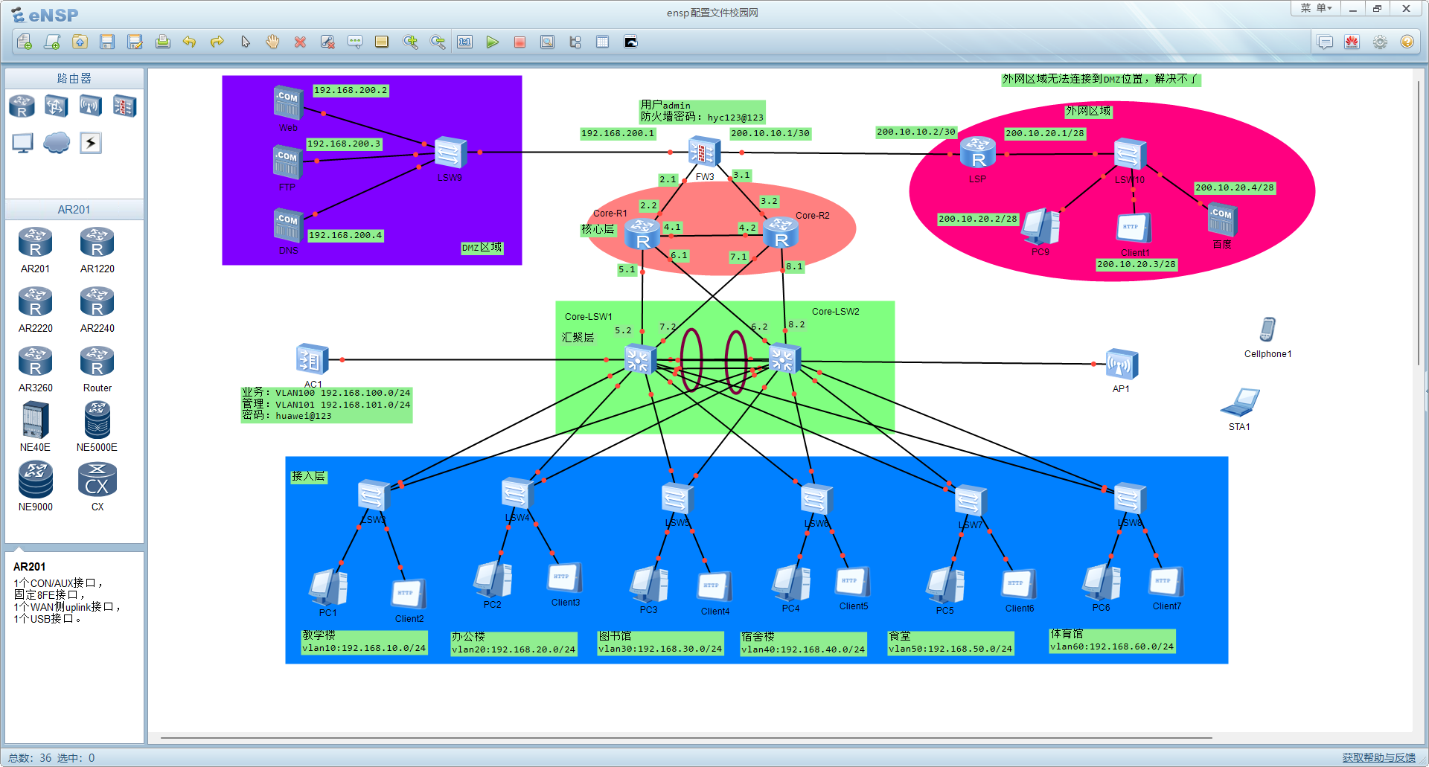Select the rectangle palette tool
1429x767 pixels.
pyautogui.click(x=382, y=42)
